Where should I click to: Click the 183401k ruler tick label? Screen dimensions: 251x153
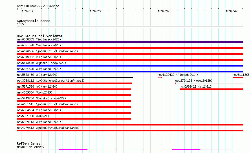(x=28, y=11)
